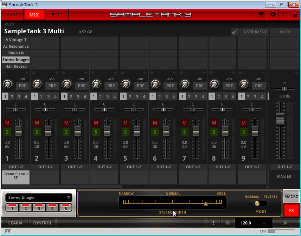Flip the NORMAL/REVERSE mode switch
The width and height of the screenshot is (301, 236).
[260, 203]
